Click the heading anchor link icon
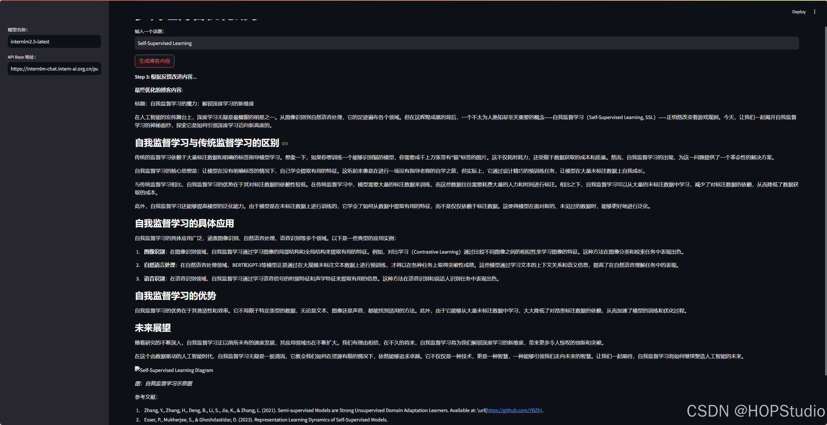827x425 pixels. tap(285, 144)
